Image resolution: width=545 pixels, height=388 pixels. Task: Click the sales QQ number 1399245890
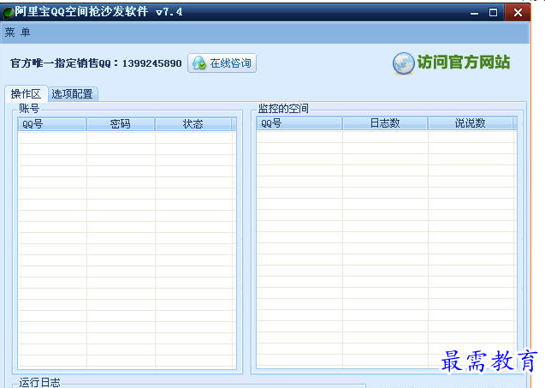(x=152, y=63)
